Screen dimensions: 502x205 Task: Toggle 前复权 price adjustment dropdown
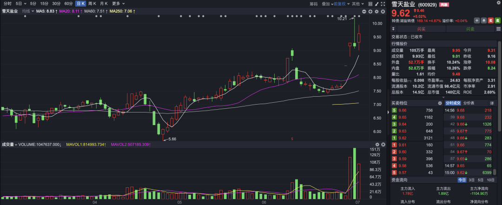343,4
